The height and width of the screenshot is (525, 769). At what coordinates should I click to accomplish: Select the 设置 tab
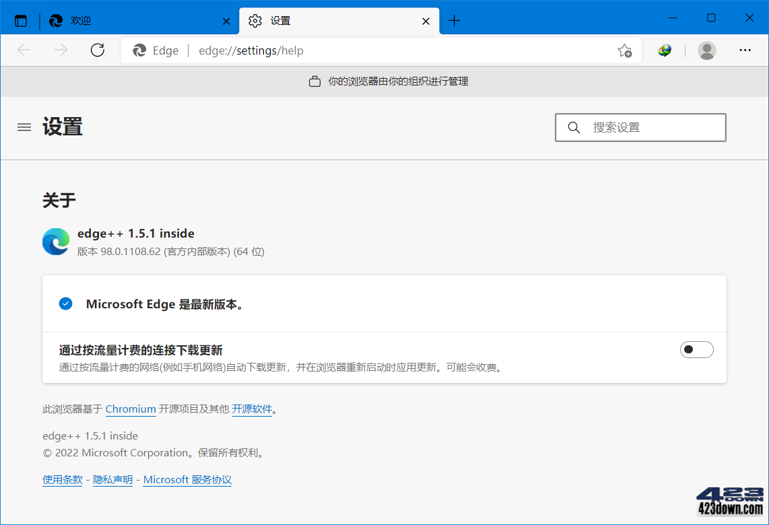pyautogui.click(x=339, y=21)
